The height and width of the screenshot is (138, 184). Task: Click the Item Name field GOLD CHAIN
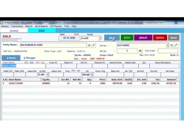point(24,66)
